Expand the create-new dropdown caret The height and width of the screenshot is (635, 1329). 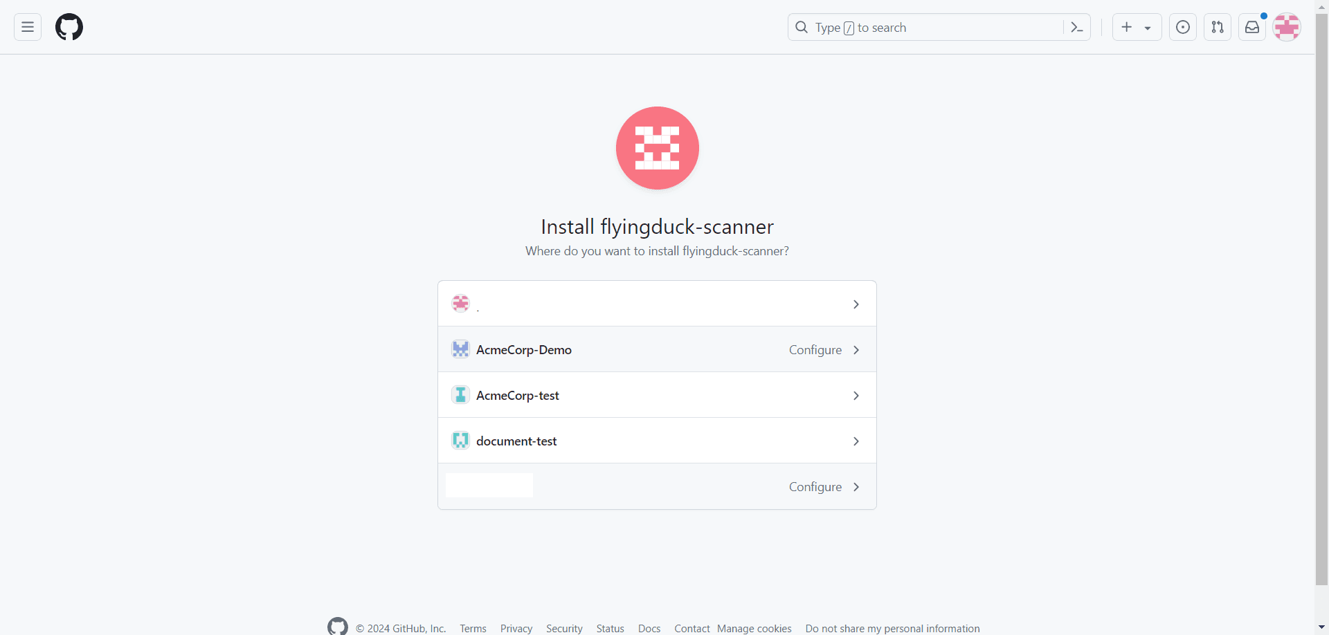pos(1148,28)
